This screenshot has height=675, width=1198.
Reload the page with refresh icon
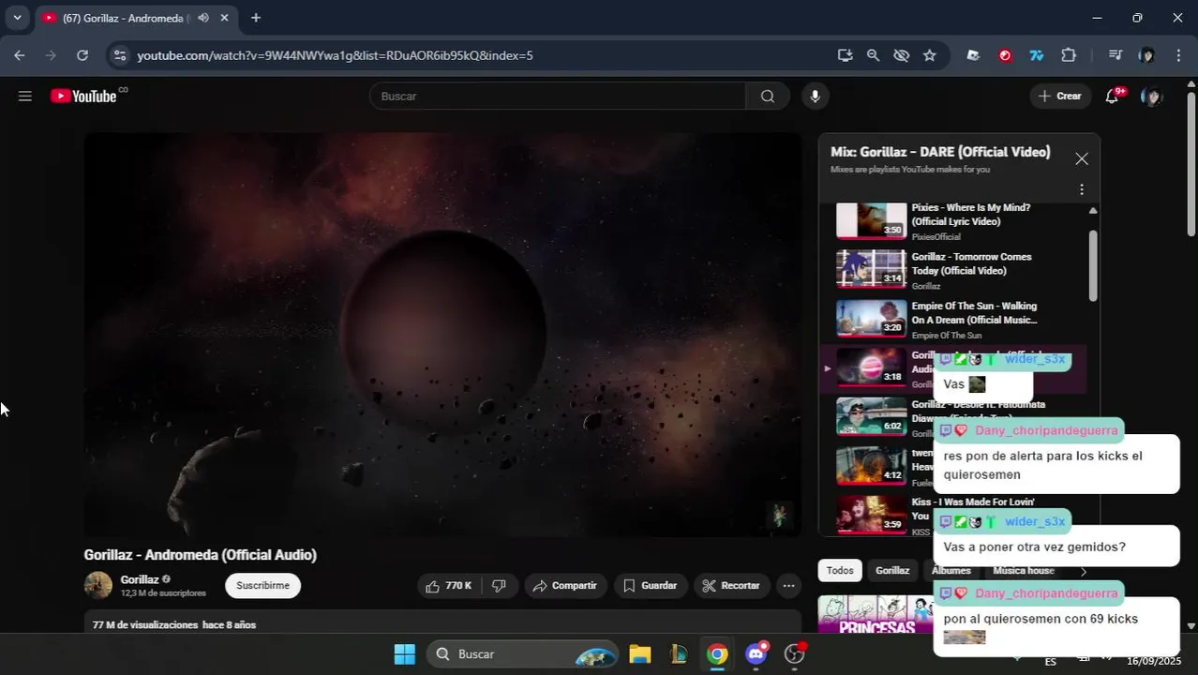tap(82, 55)
